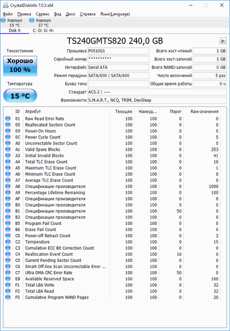Click status orb for Percentage Lifetime Remaining
This screenshot has height=331, width=230.
8,193
